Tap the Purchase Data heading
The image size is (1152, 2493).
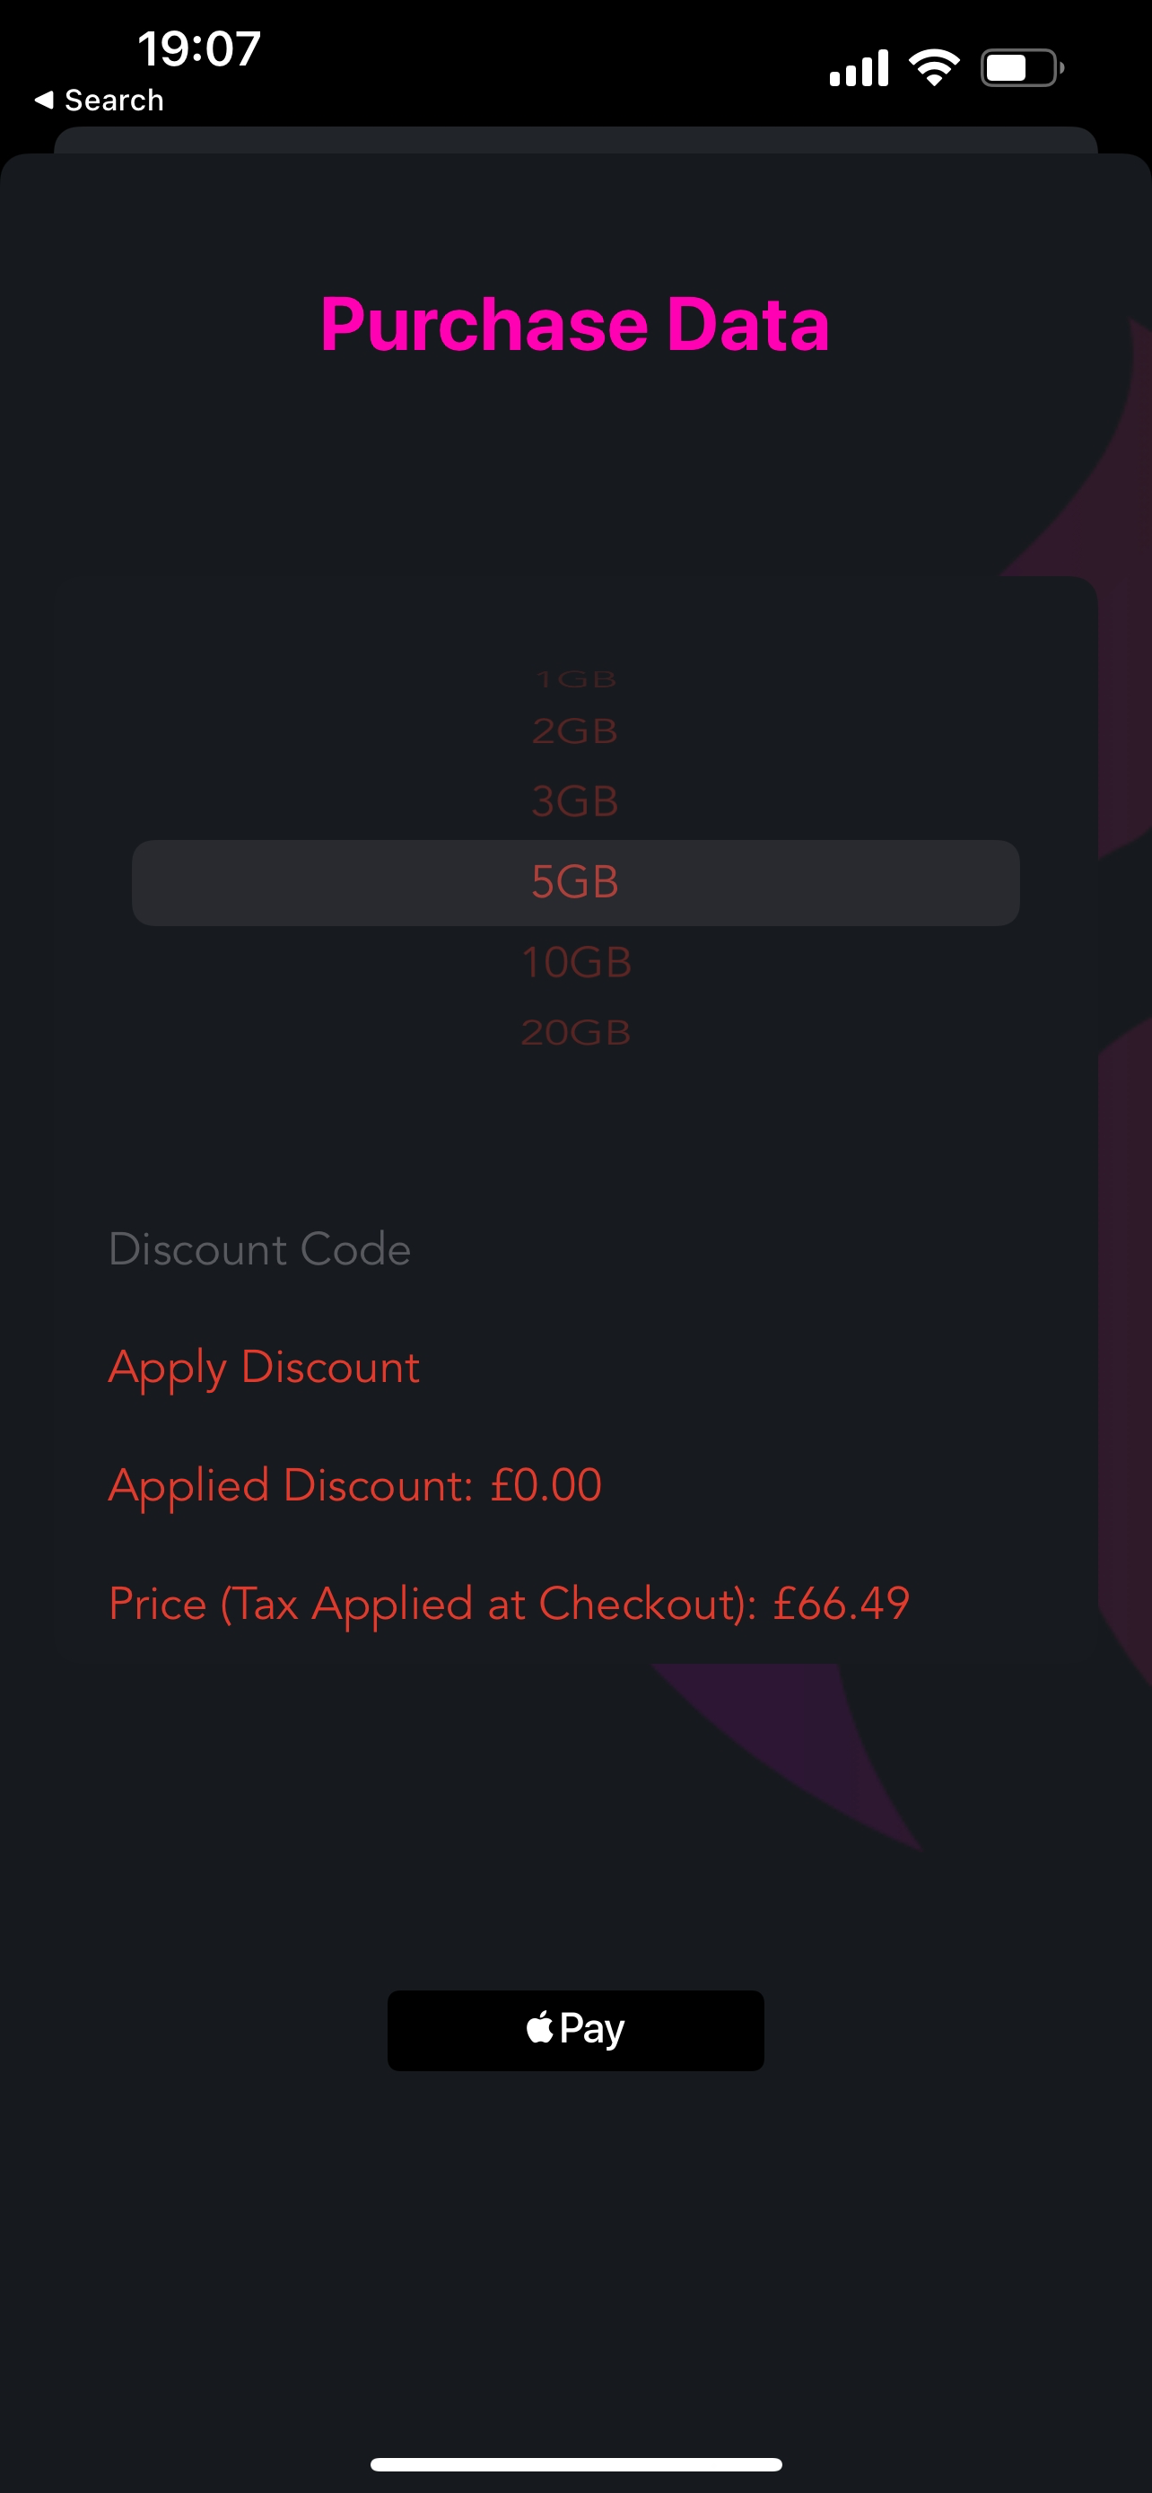(x=575, y=324)
